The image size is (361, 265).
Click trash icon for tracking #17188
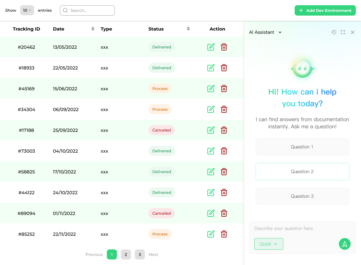pos(224,130)
